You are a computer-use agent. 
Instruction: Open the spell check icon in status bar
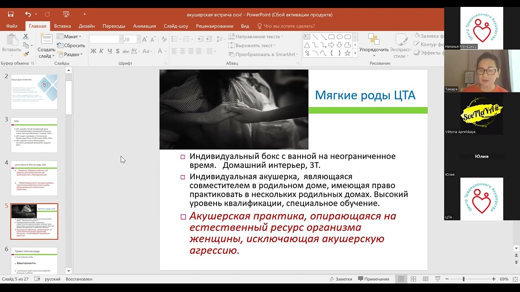point(37,279)
